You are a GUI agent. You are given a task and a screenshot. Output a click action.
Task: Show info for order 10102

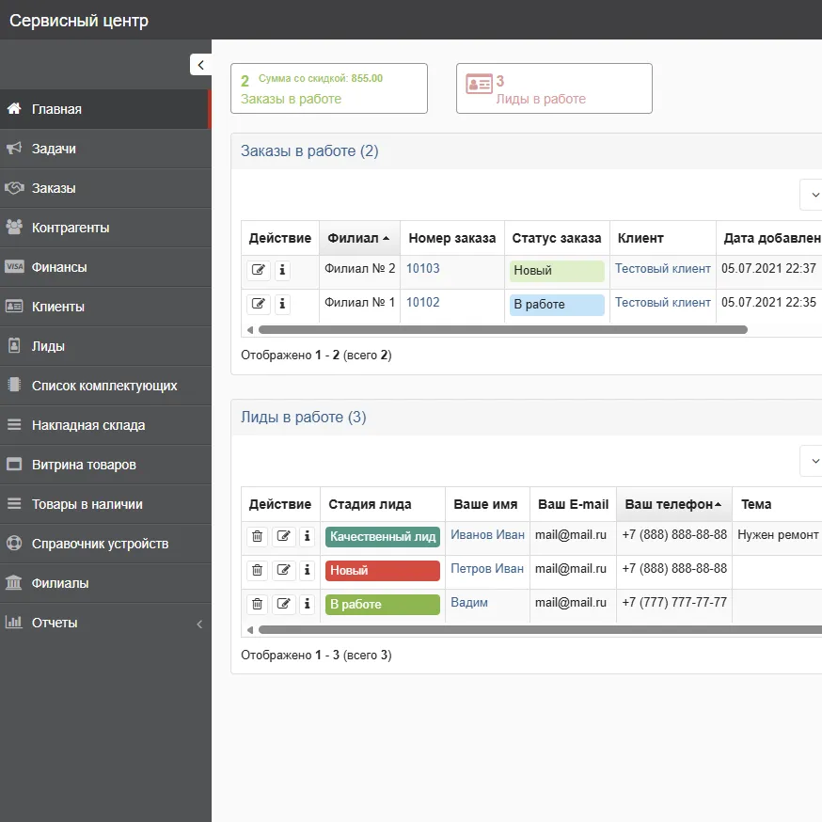tap(282, 304)
